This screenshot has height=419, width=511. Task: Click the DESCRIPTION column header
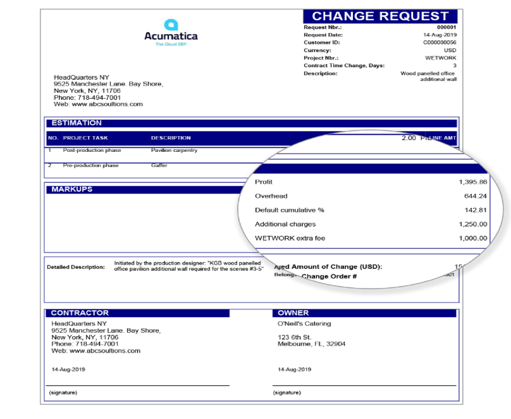171,138
